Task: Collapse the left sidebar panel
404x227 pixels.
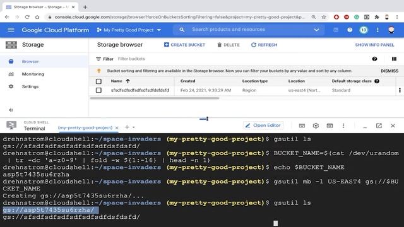Action: pyautogui.click(x=11, y=110)
